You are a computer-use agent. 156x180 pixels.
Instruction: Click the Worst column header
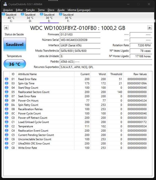99,74
